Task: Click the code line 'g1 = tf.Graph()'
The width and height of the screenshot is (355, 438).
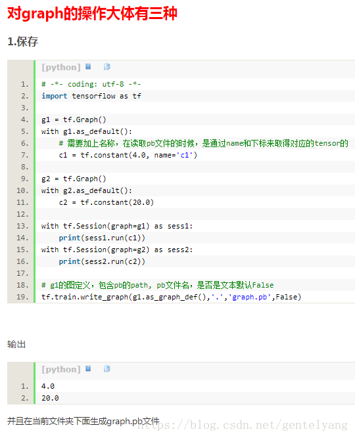Action: pyautogui.click(x=74, y=120)
